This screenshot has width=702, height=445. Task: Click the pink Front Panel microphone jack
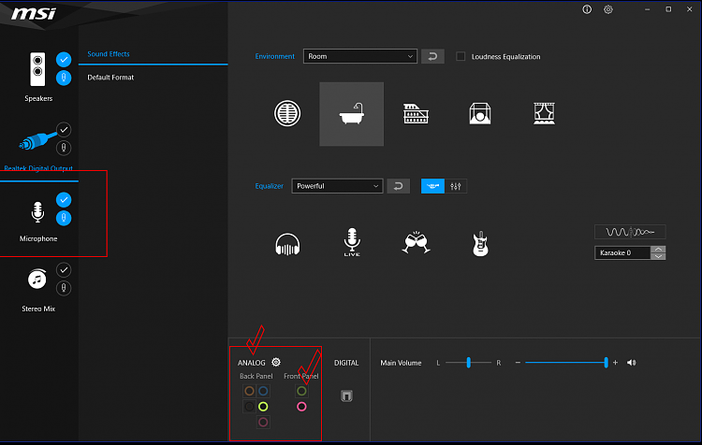301,407
